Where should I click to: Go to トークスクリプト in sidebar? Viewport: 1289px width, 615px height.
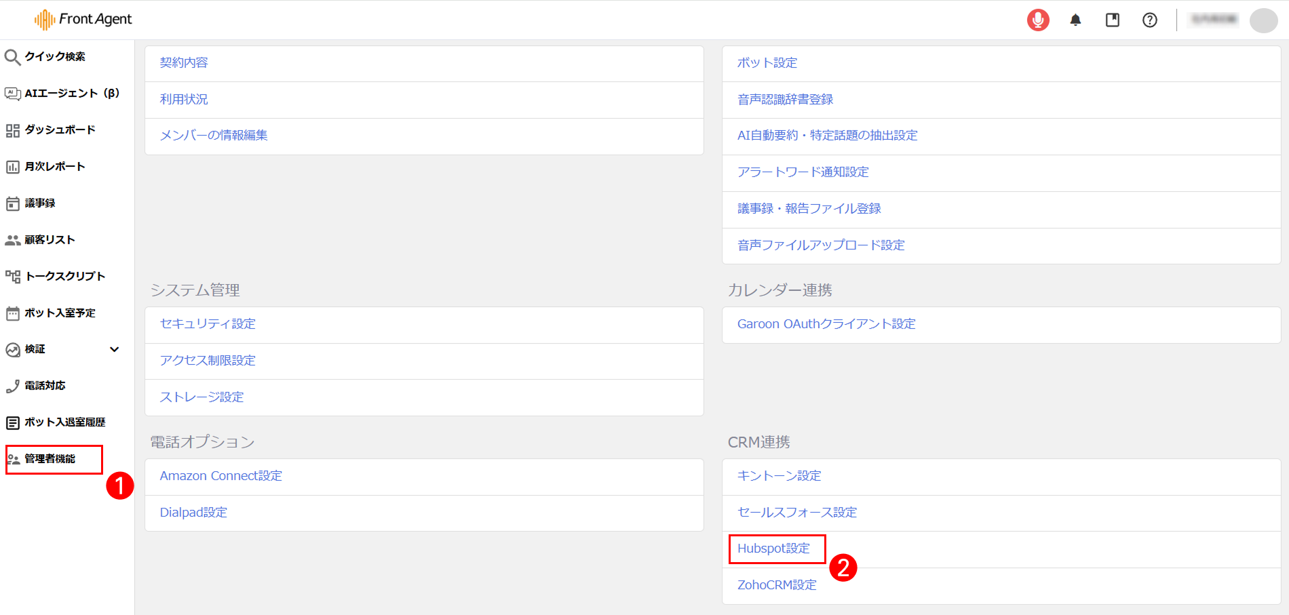[65, 276]
